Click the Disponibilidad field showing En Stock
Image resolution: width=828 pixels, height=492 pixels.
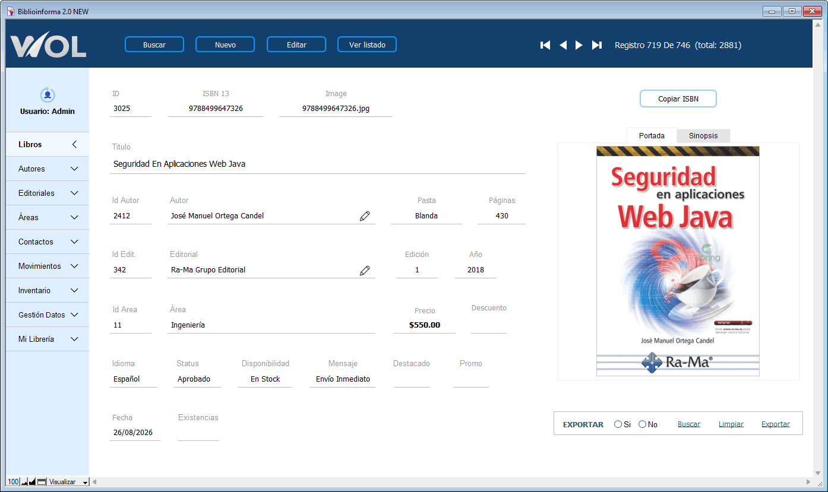tap(265, 379)
